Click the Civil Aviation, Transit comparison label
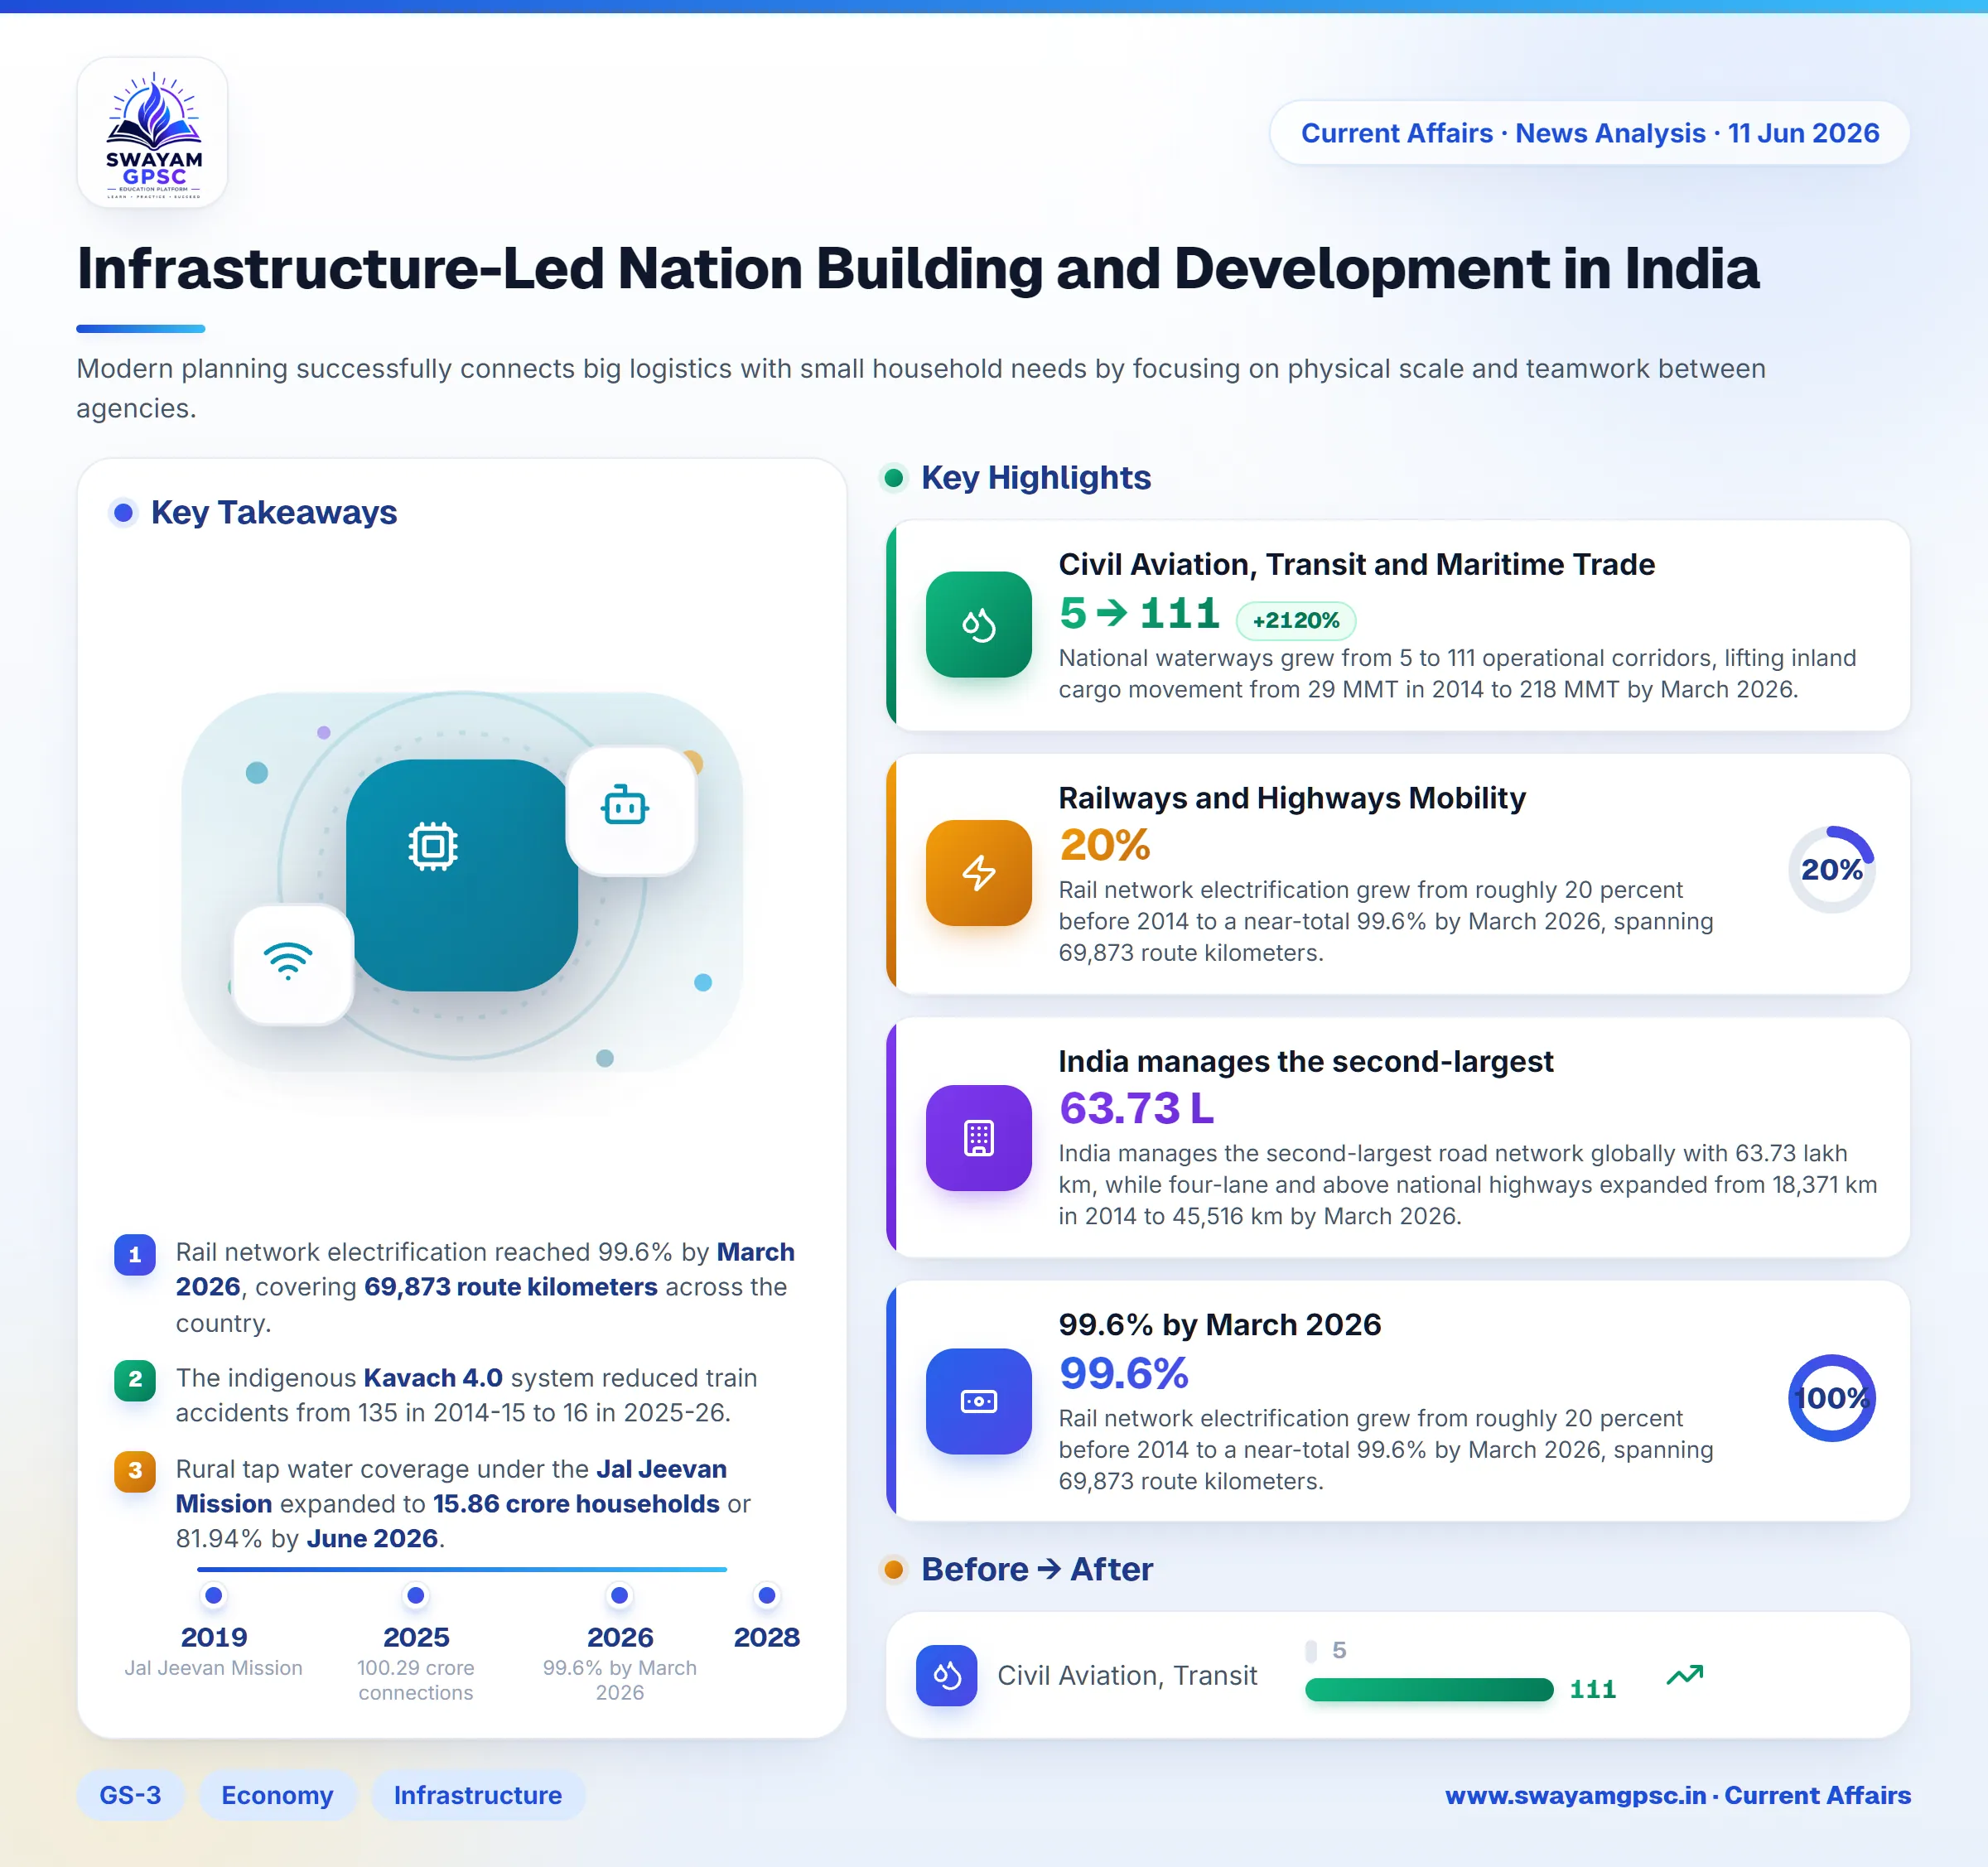1988x1867 pixels. (1127, 1675)
